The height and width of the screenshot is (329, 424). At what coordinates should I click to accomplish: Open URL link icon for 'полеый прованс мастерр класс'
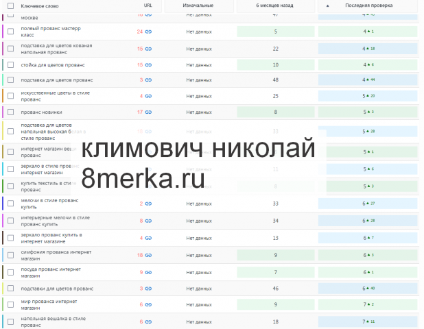[148, 32]
